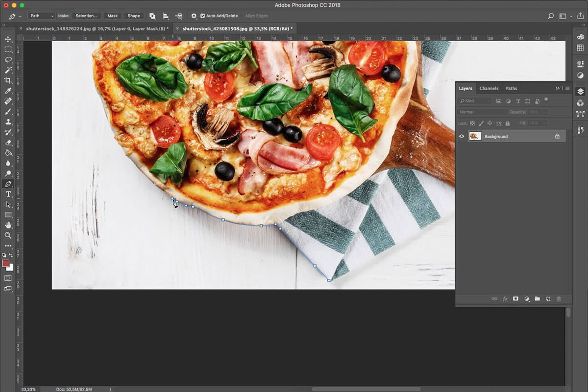The image size is (588, 392).
Task: Select the Move tool
Action: 8,39
